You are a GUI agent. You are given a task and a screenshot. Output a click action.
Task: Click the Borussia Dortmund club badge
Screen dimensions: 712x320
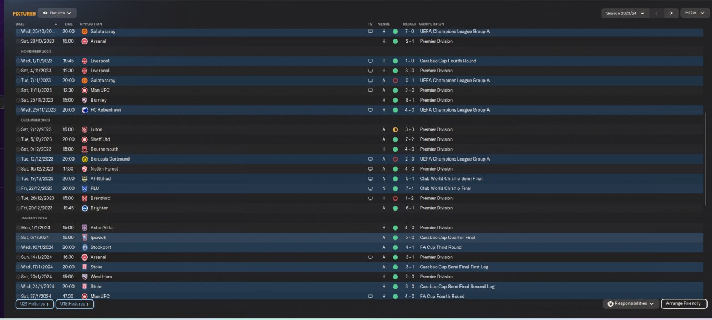pos(85,159)
